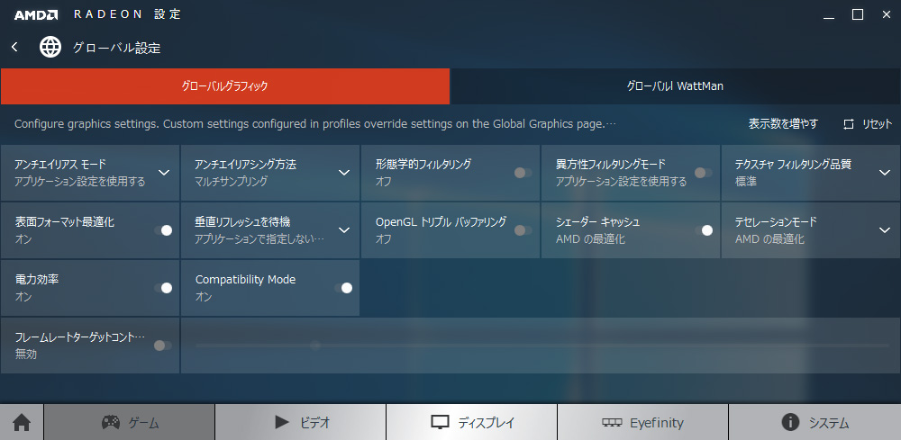
Task: Maximize the Radeon settings window
Action: point(858,15)
